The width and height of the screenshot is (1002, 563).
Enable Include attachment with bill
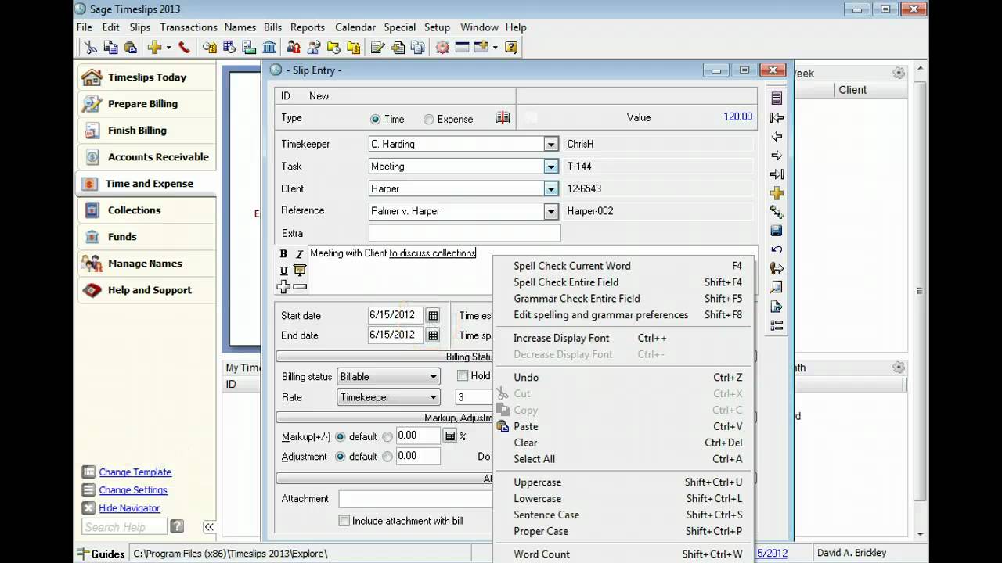tap(344, 521)
